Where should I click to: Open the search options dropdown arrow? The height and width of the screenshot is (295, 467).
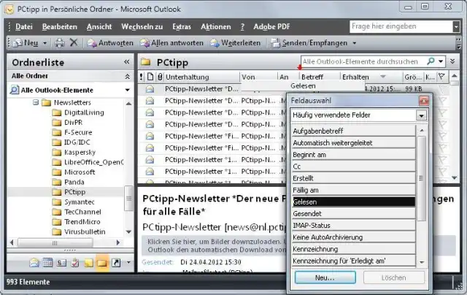tap(441, 61)
